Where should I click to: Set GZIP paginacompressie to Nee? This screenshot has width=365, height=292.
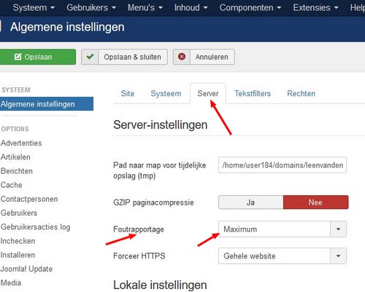point(316,202)
